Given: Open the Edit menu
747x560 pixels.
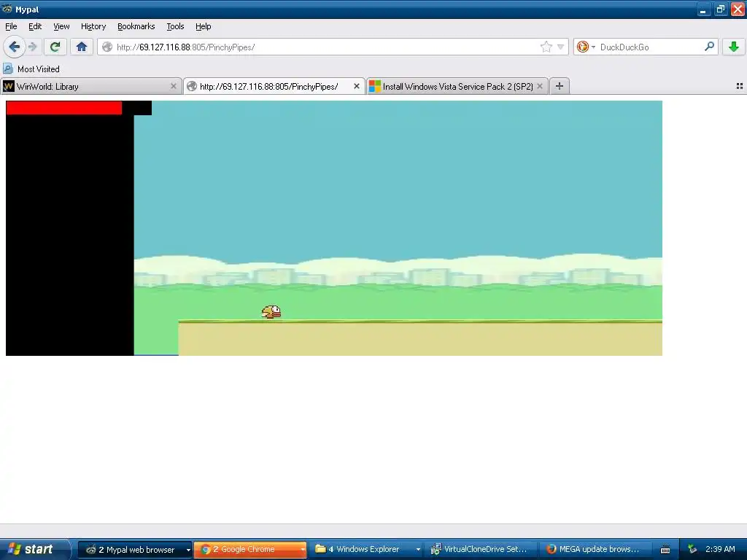Looking at the screenshot, I should 35,26.
